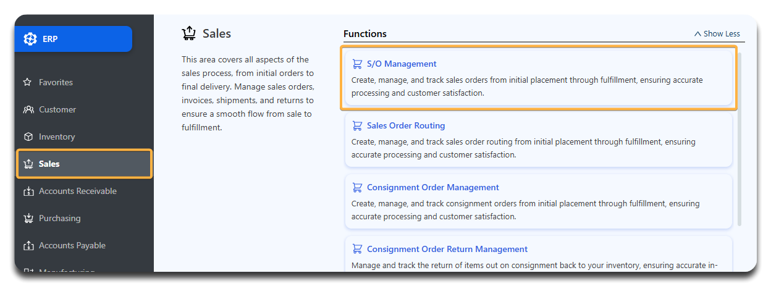Click the Sales Order Routing cart icon
771x286 pixels.
pyautogui.click(x=357, y=125)
